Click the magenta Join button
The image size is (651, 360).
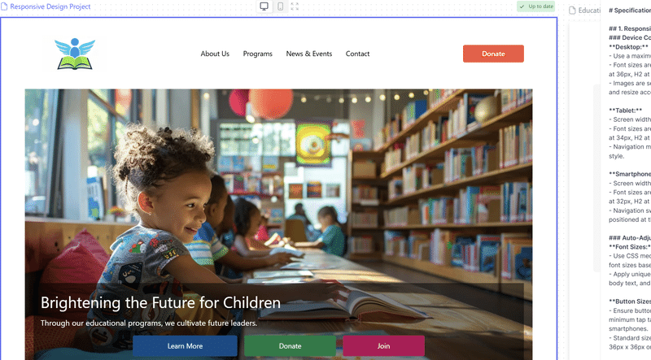[x=383, y=346]
